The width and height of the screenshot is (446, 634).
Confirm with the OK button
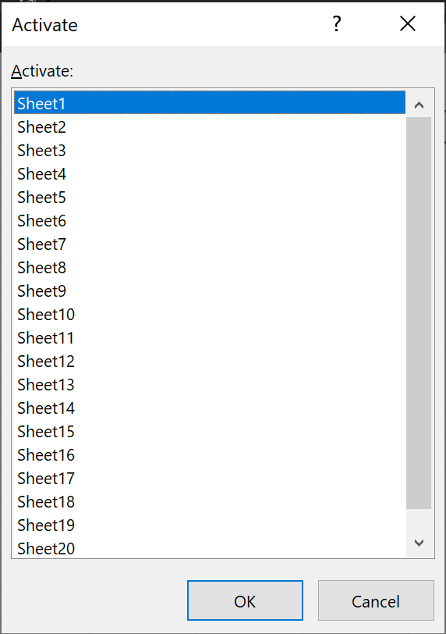point(245,600)
